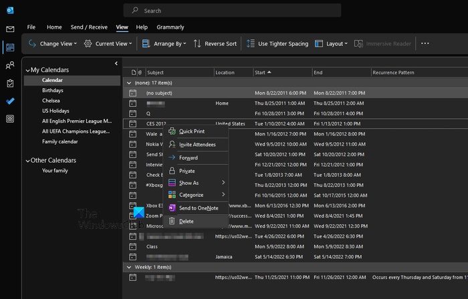This screenshot has width=468, height=299.
Task: Switch to the Send / Receive tab
Action: pos(89,27)
